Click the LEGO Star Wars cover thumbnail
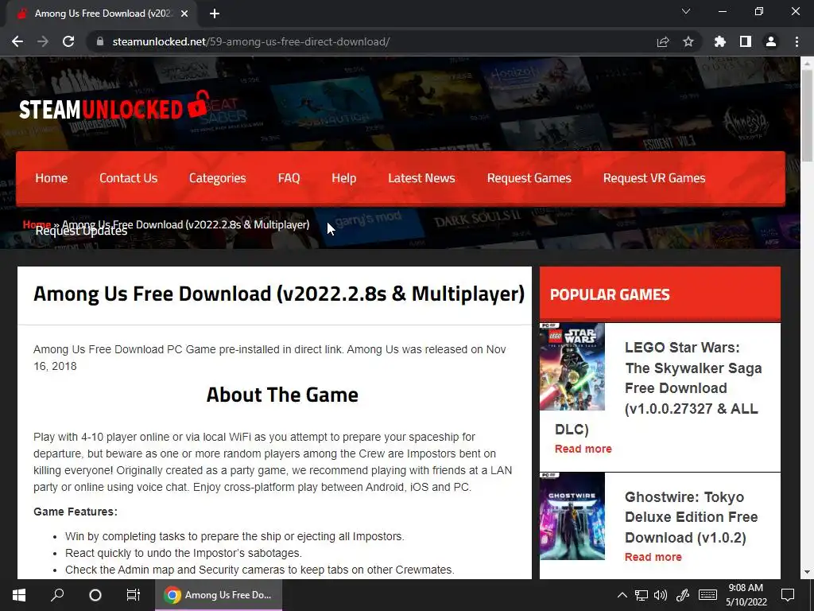This screenshot has width=814, height=611. click(x=572, y=367)
